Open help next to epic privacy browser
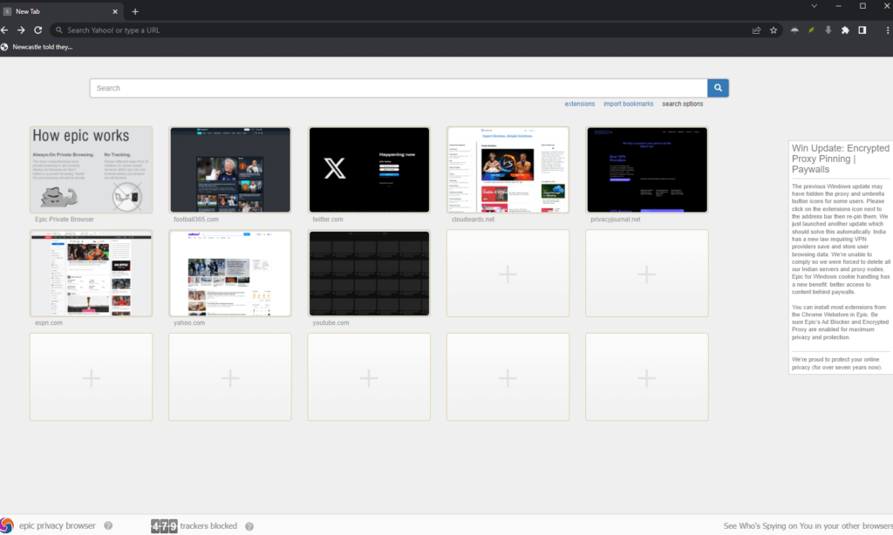 pyautogui.click(x=108, y=526)
